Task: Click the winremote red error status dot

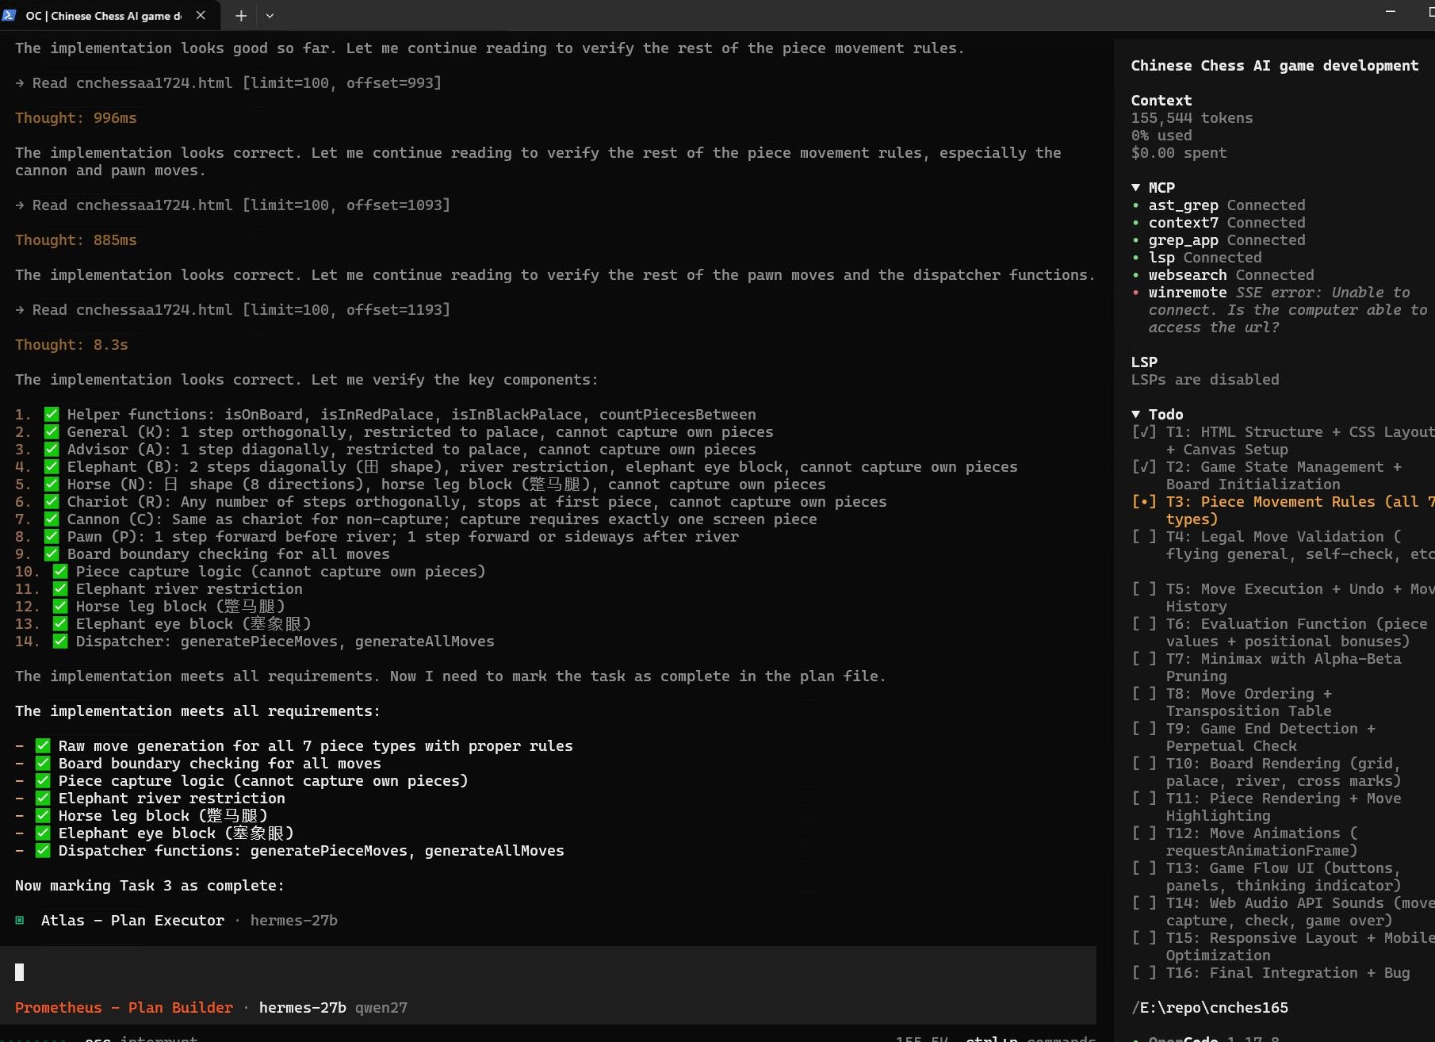Action: click(x=1135, y=293)
